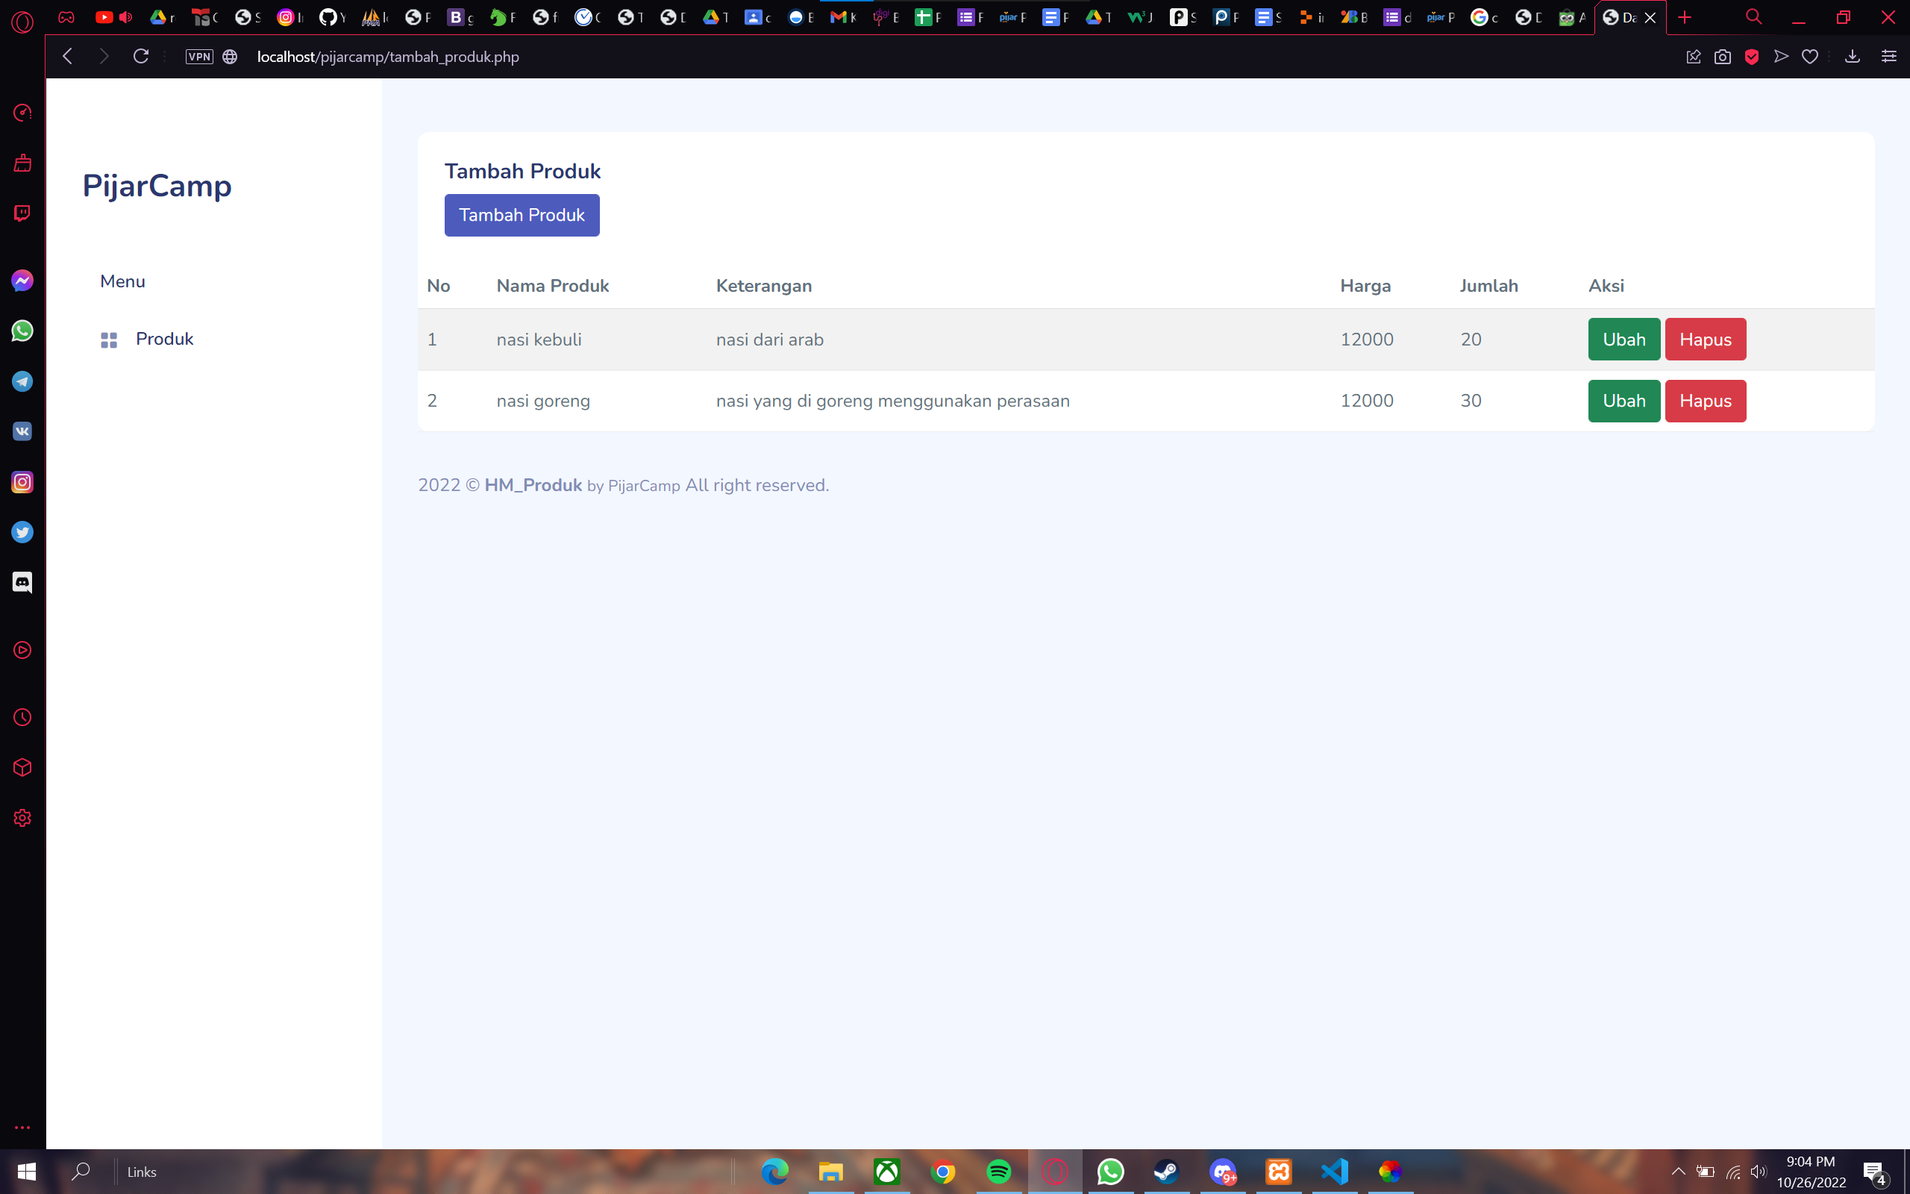Open the sidebar Player icon

point(22,650)
